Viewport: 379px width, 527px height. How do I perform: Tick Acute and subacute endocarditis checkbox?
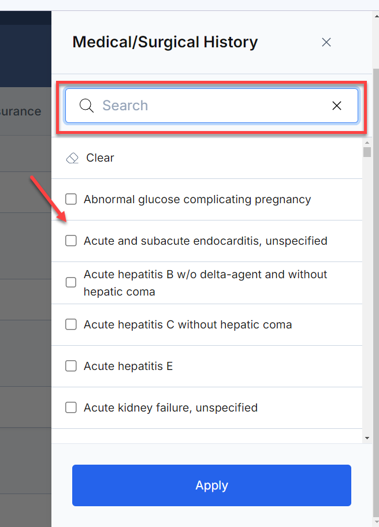71,241
